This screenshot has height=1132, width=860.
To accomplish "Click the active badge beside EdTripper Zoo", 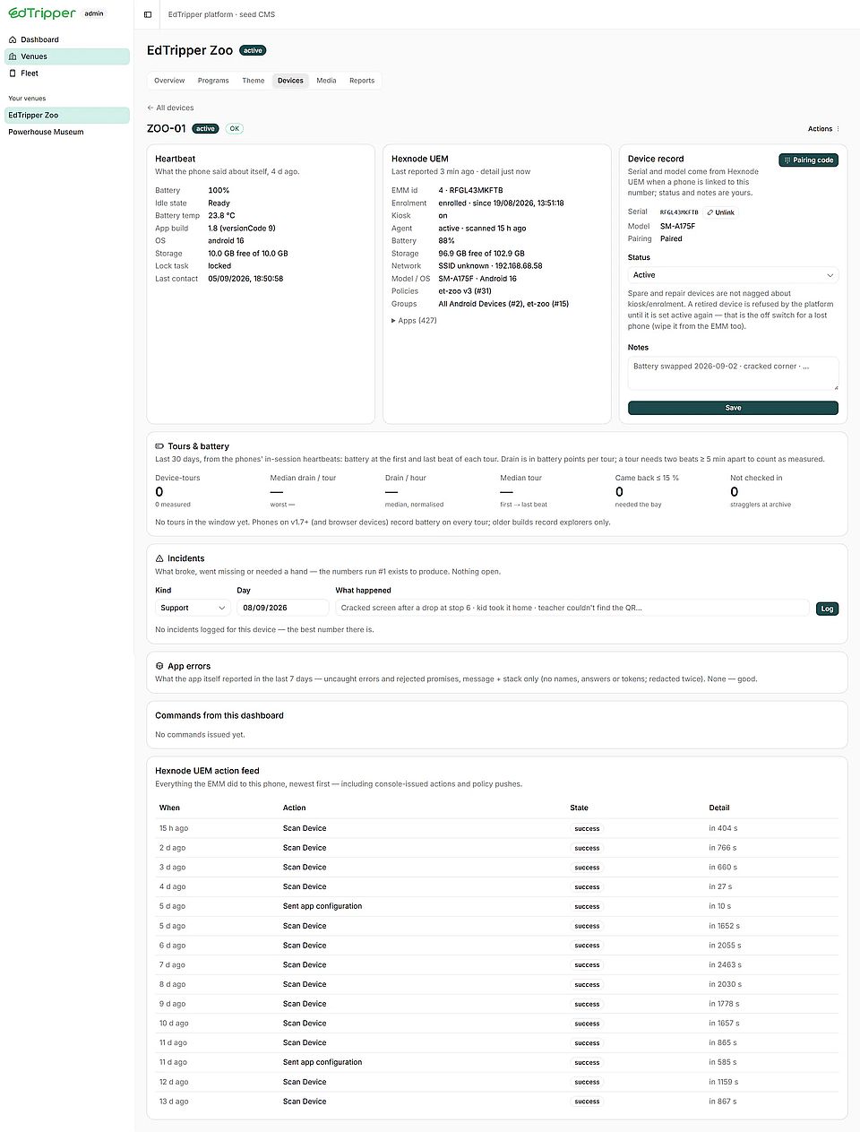I will 254,50.
